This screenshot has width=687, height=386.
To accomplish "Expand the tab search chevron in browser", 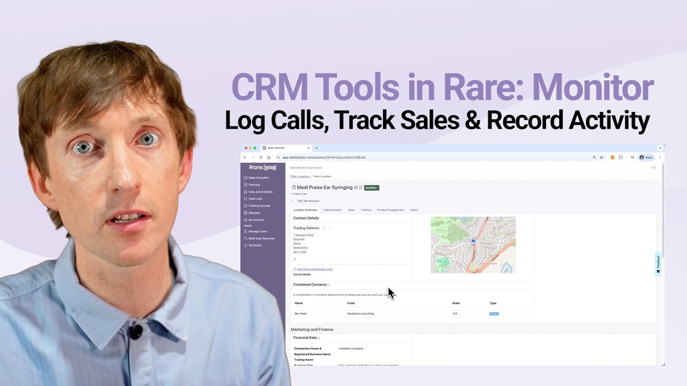I will pos(660,148).
